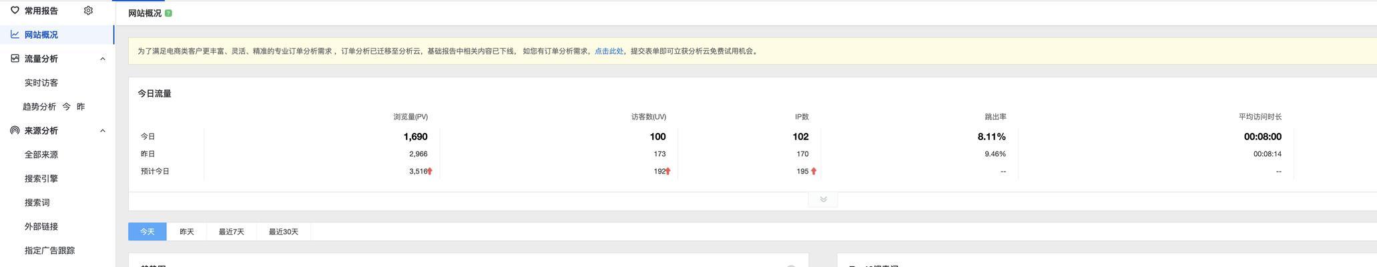This screenshot has height=267, width=1377.
Task: Click the IP数 column header
Action: click(802, 117)
